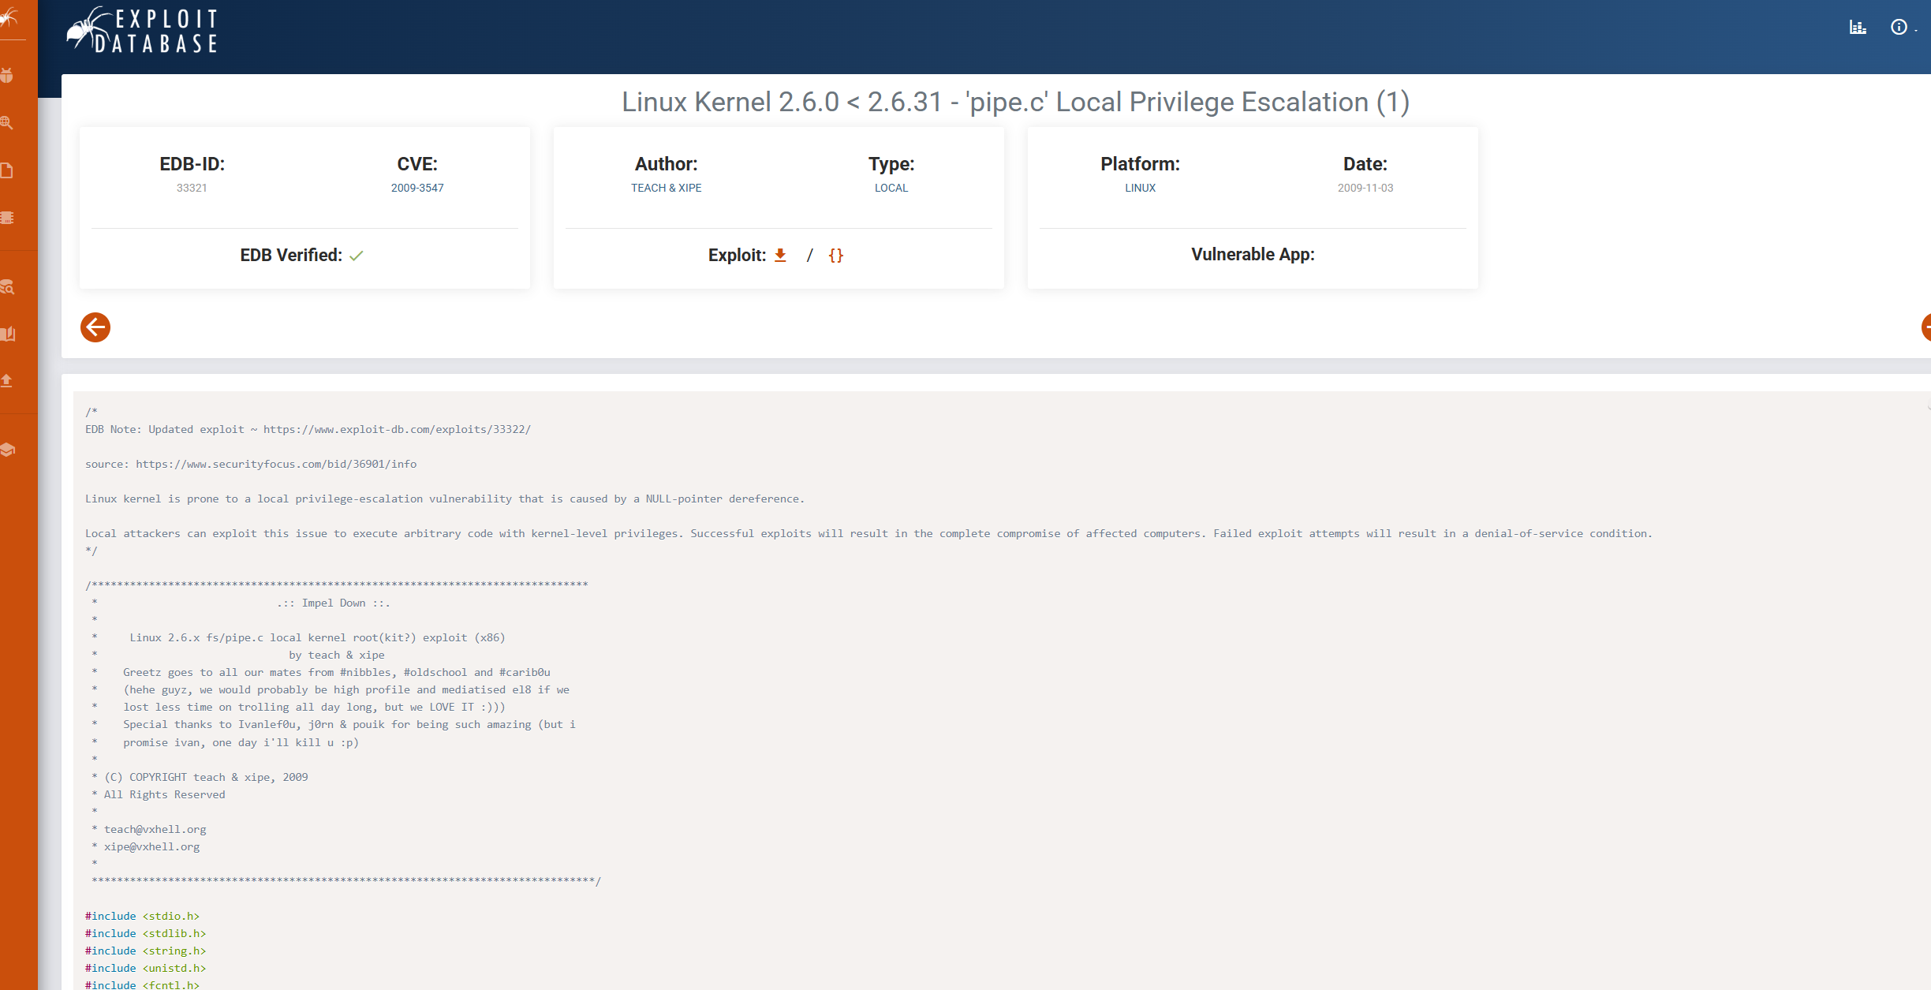The height and width of the screenshot is (990, 1931).
Task: Open the Papers document icon in sidebar
Action: coord(7,170)
